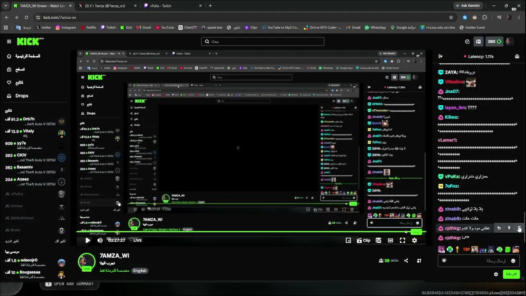526x296 pixels.
Task: Open chat settings gear
Action: (x=496, y=274)
